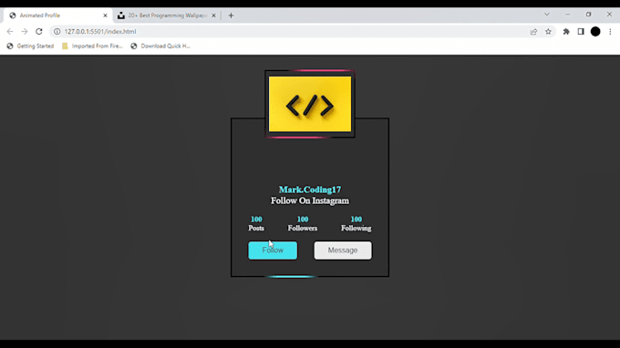Click the 100 Followers stat

[303, 223]
